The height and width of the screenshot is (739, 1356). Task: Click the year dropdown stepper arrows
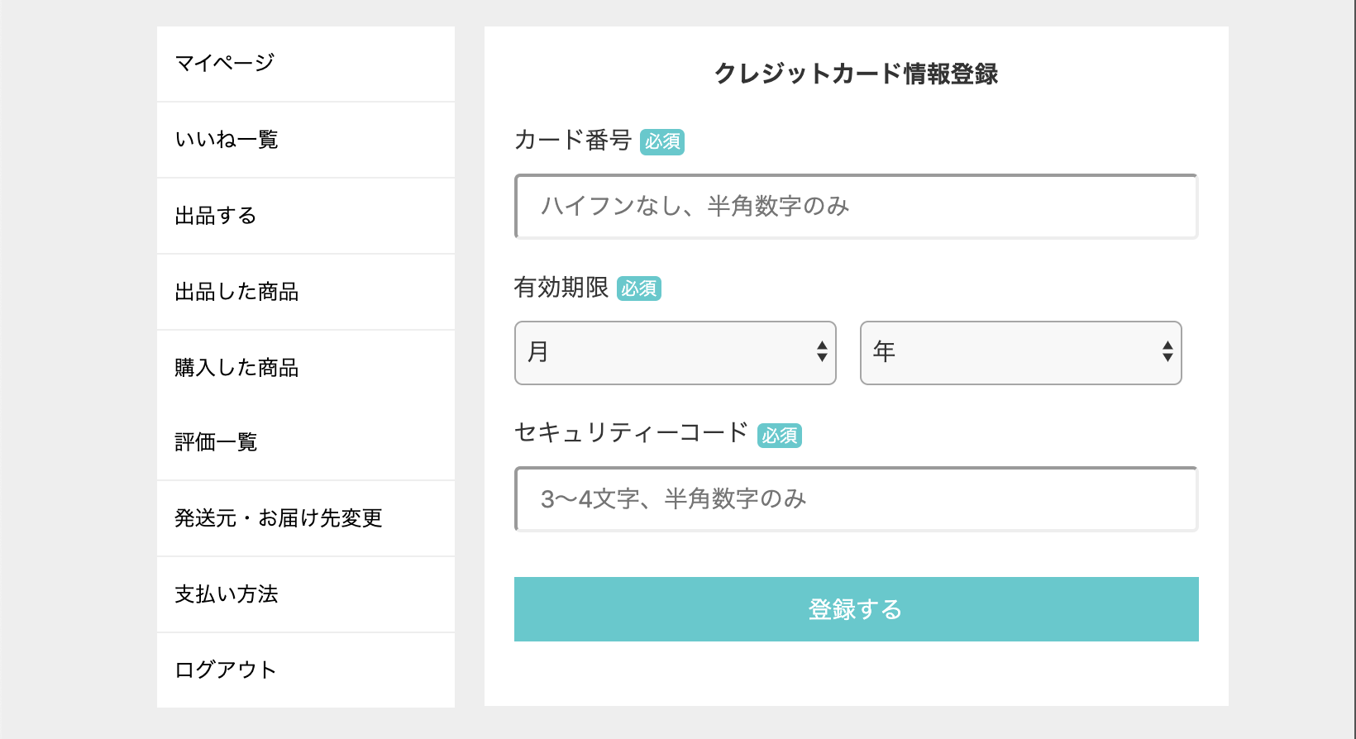[1167, 353]
